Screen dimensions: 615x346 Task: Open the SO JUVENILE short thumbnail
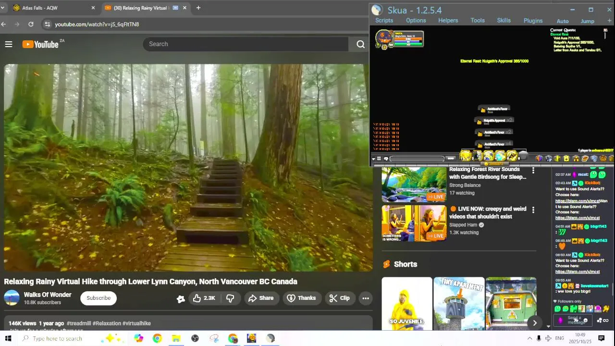click(407, 304)
